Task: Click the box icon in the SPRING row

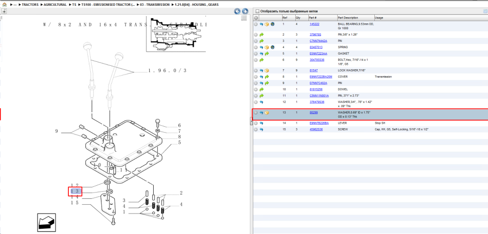Action: pyautogui.click(x=267, y=47)
